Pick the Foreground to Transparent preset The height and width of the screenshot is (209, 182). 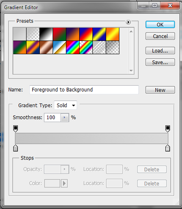tap(33, 34)
